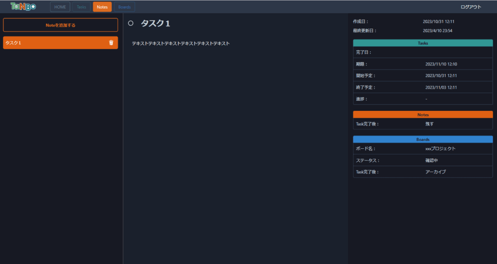Click the 進捗 progress value
The image size is (497, 264).
[x=426, y=99]
